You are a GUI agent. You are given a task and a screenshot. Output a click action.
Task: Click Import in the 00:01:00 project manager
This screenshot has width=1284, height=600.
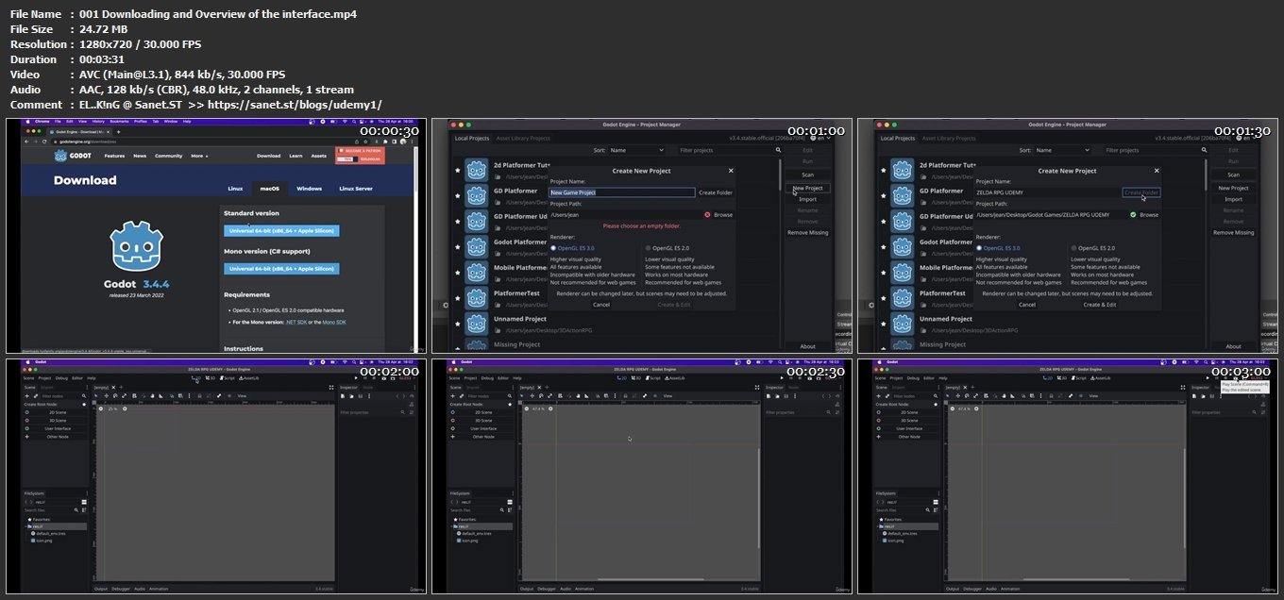(807, 199)
